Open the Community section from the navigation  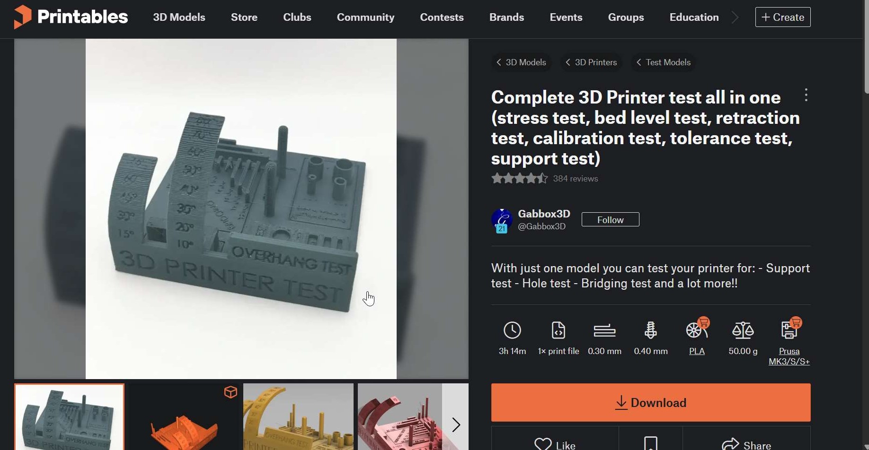pyautogui.click(x=365, y=17)
